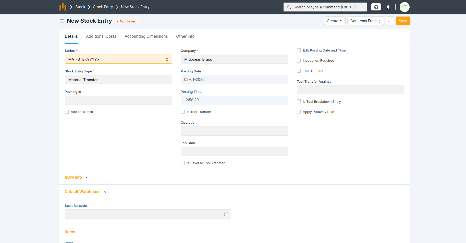466x243 pixels.
Task: Open the notifications bell
Action: tap(388, 7)
